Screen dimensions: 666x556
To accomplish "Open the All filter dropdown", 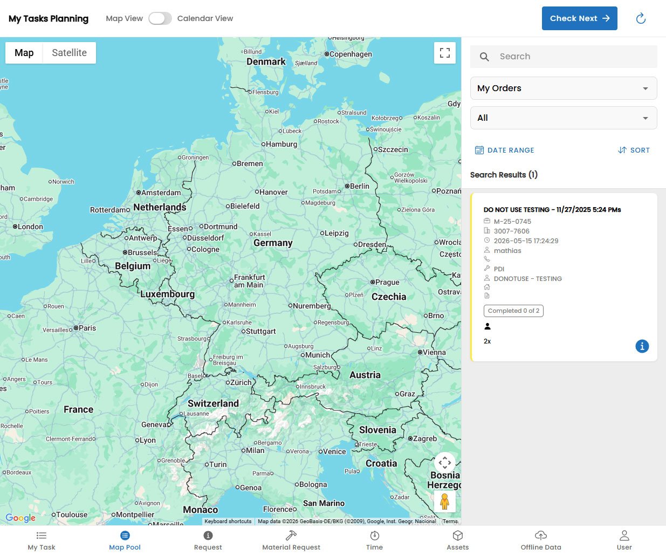I will click(564, 118).
